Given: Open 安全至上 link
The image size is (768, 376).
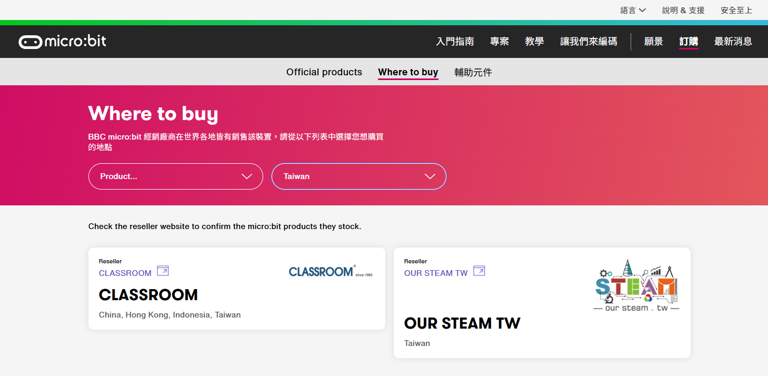Looking at the screenshot, I should [x=736, y=11].
